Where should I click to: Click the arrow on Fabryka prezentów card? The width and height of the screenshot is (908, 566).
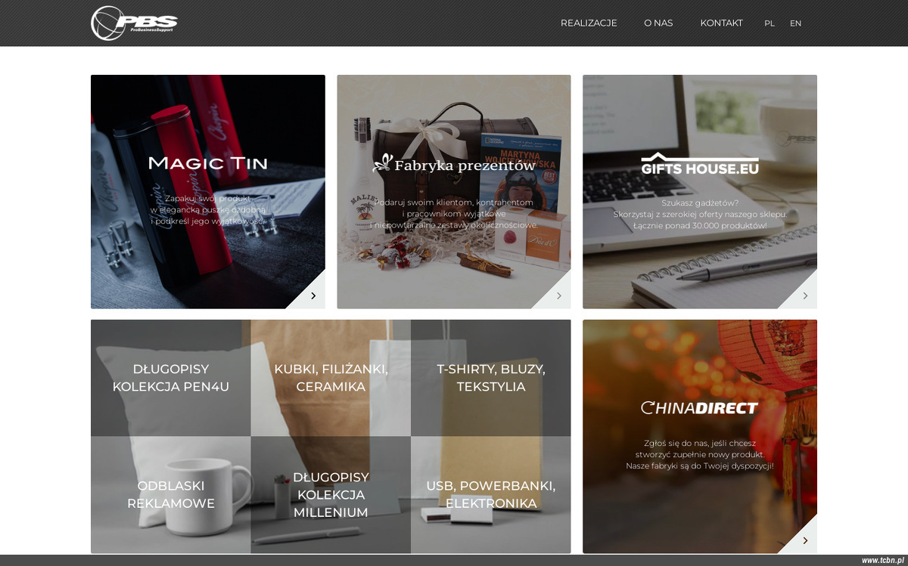point(558,295)
